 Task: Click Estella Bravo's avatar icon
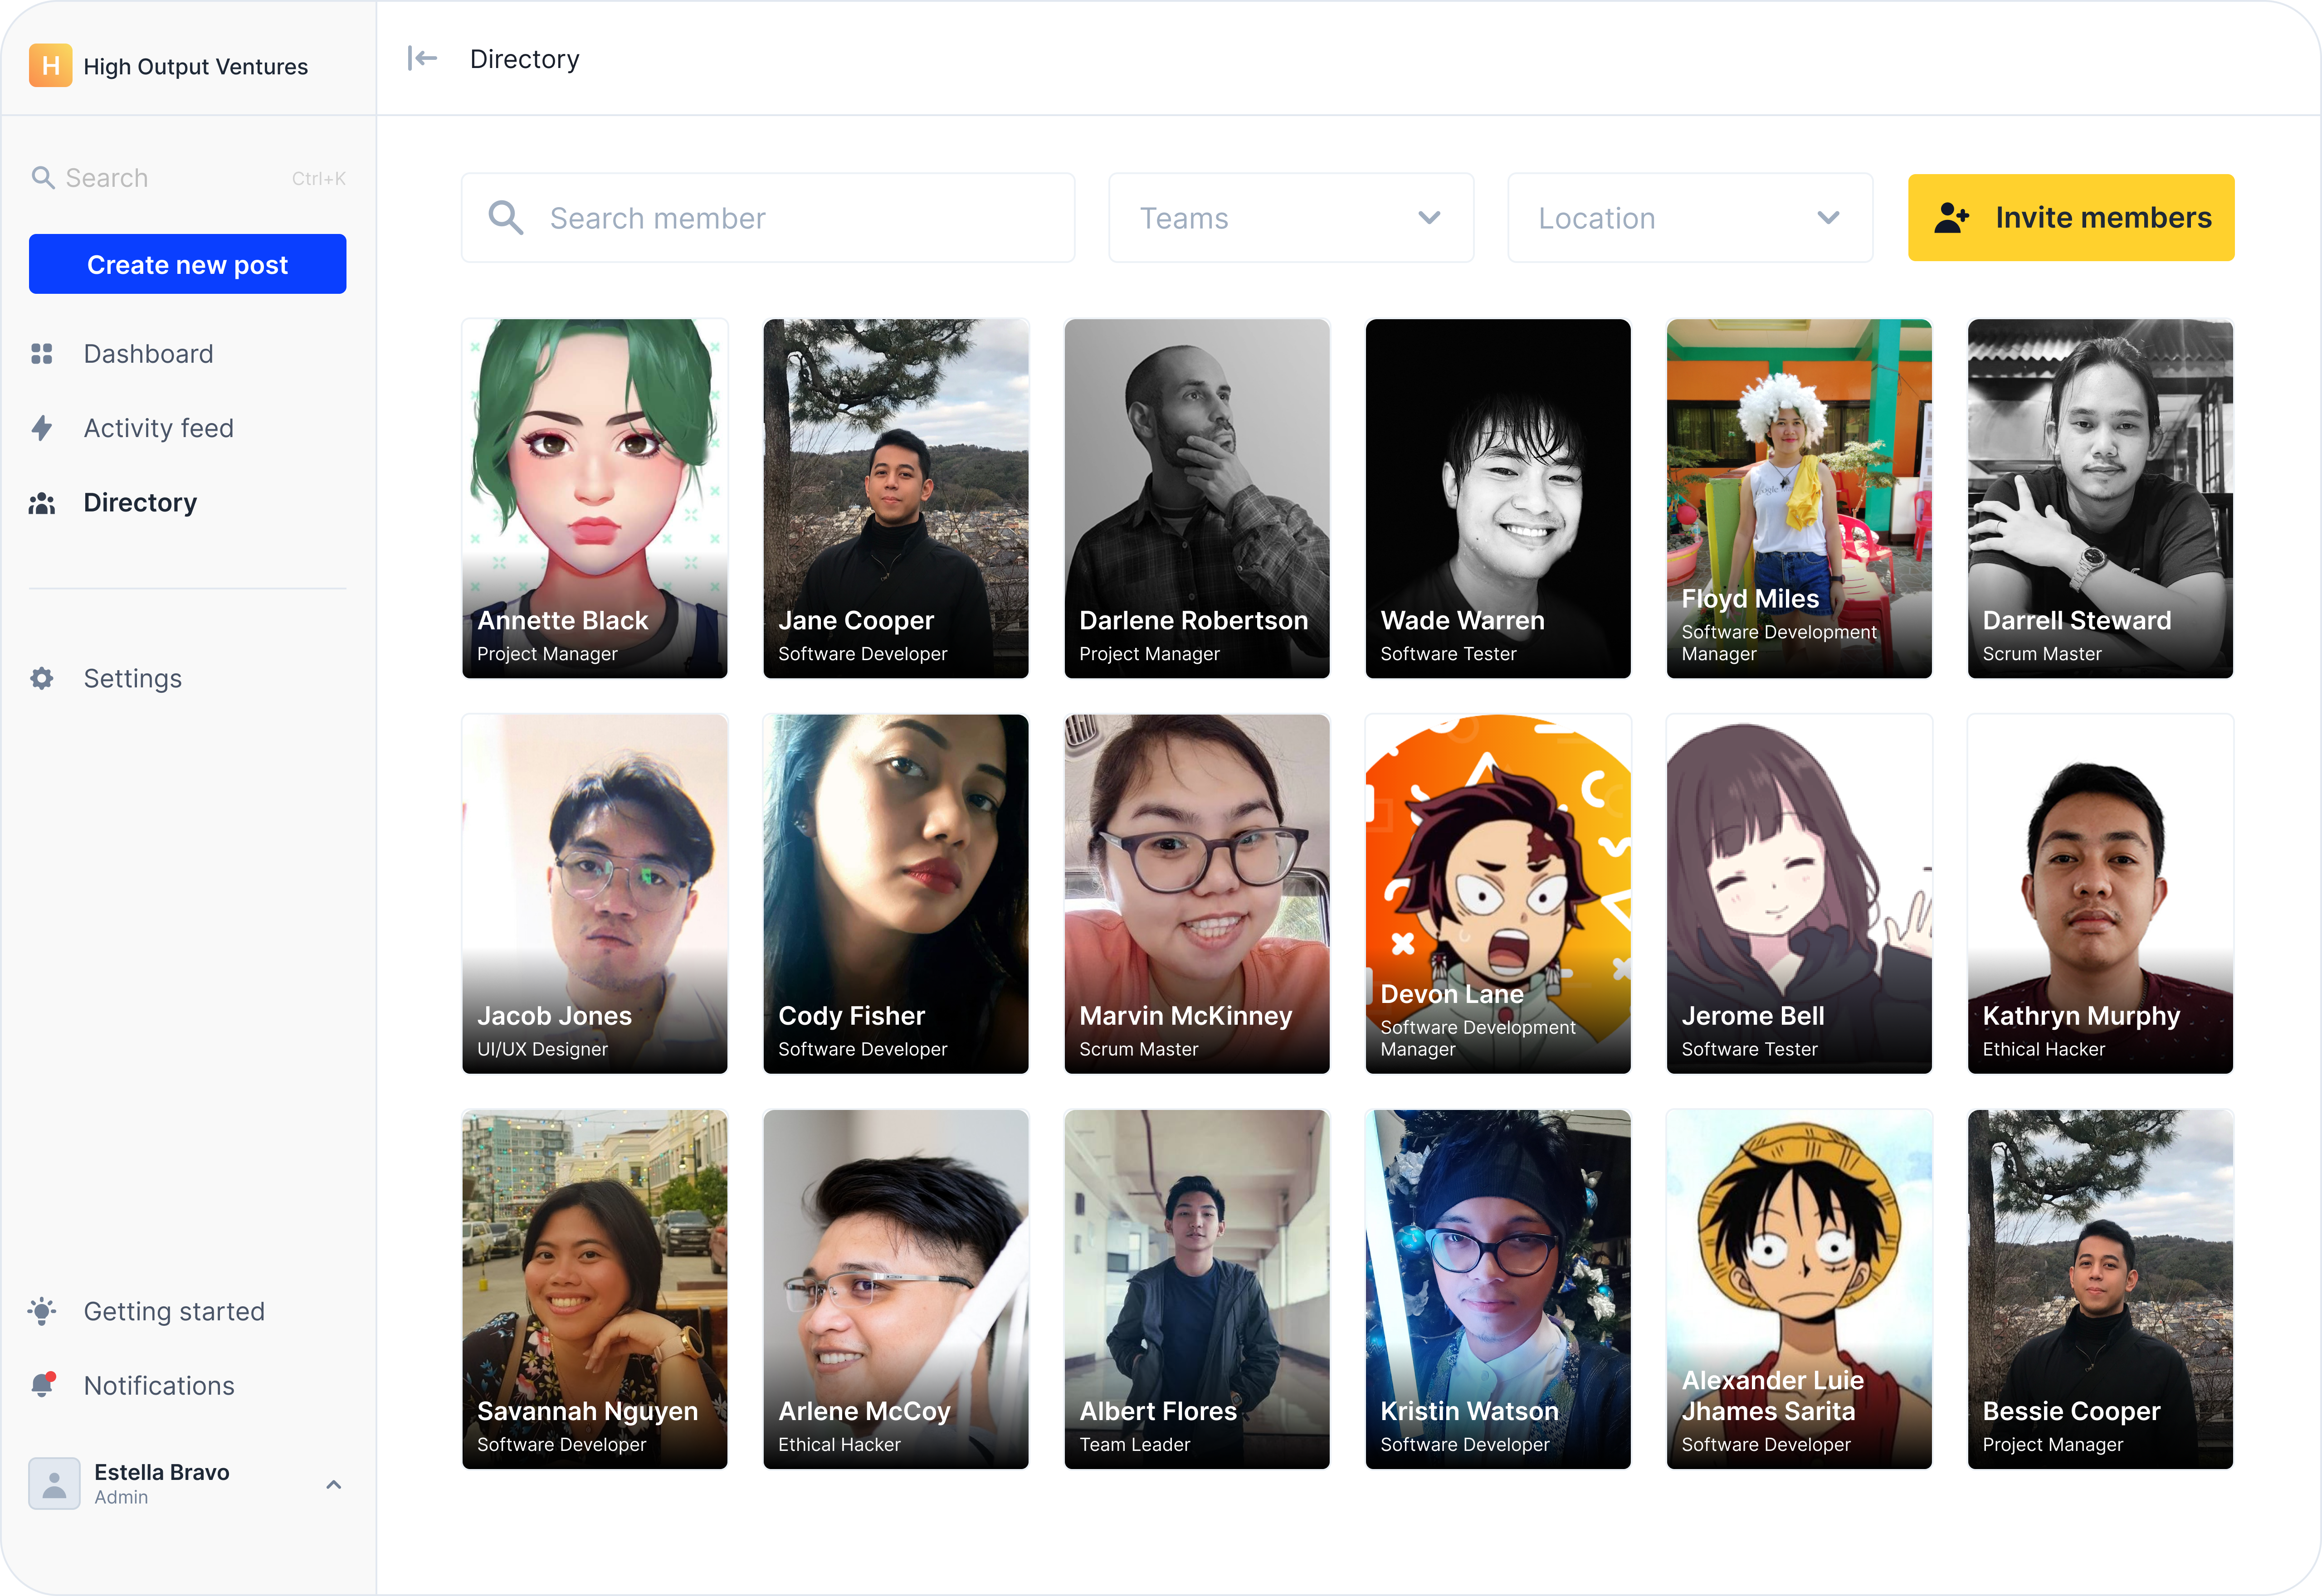click(54, 1483)
